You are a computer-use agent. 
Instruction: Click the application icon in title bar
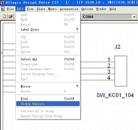tap(2, 2)
